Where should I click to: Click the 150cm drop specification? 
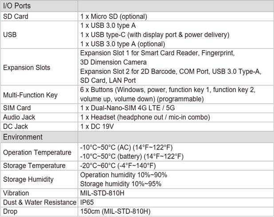115,211
